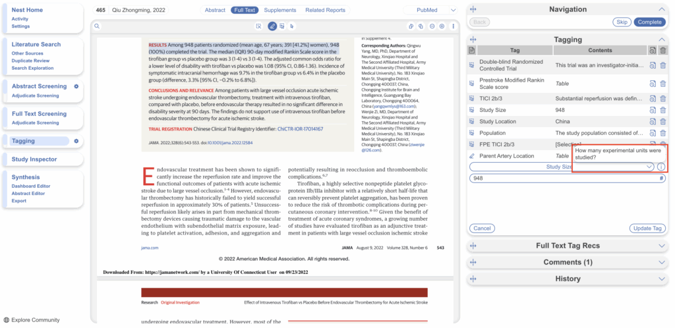Switch to the Supplements tab
The width and height of the screenshot is (675, 328).
(280, 11)
